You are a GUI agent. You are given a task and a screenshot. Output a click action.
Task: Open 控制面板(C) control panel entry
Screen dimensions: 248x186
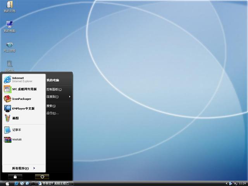(54, 90)
